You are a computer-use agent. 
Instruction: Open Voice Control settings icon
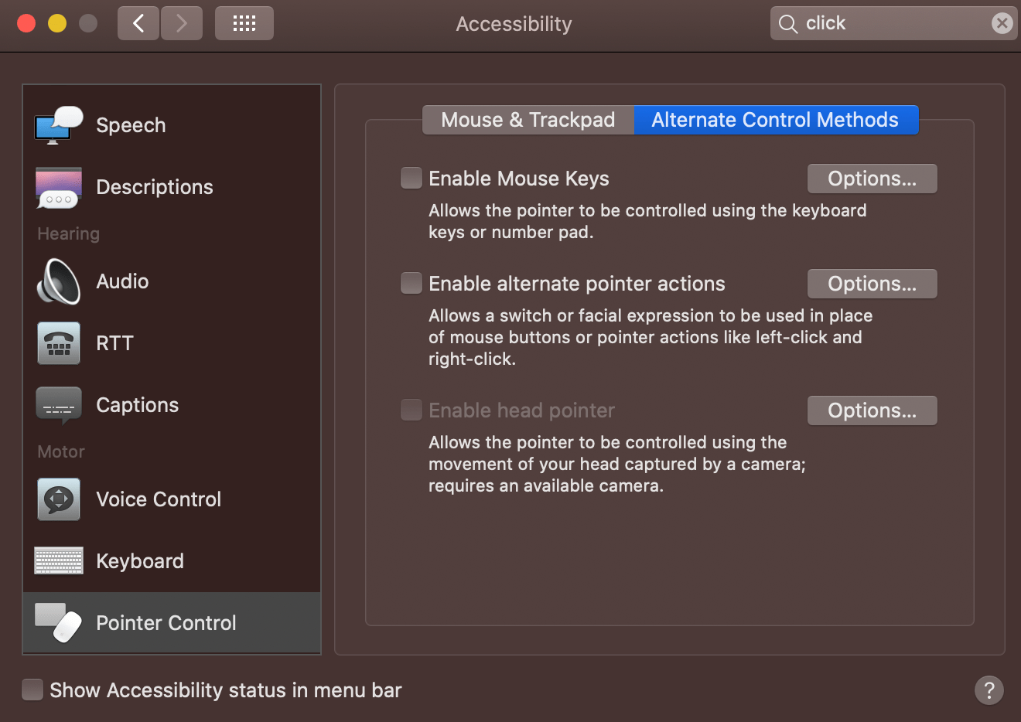[58, 499]
